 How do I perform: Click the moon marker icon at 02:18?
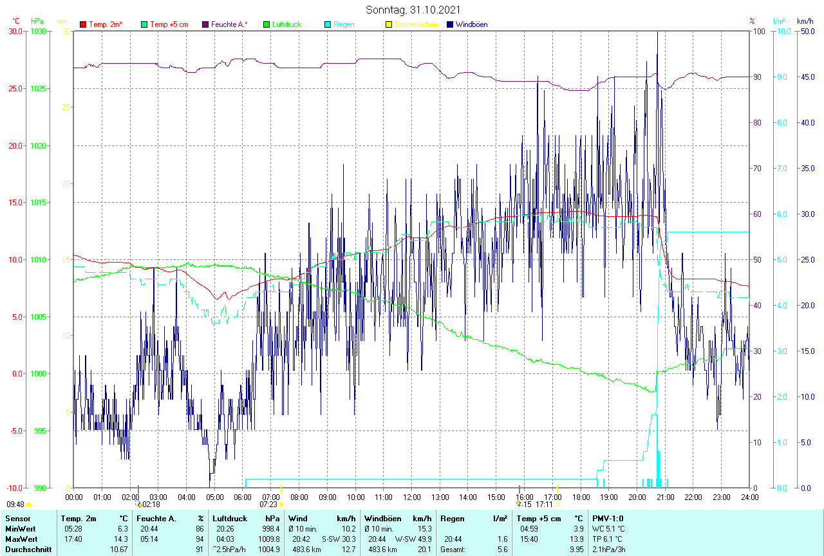140,505
